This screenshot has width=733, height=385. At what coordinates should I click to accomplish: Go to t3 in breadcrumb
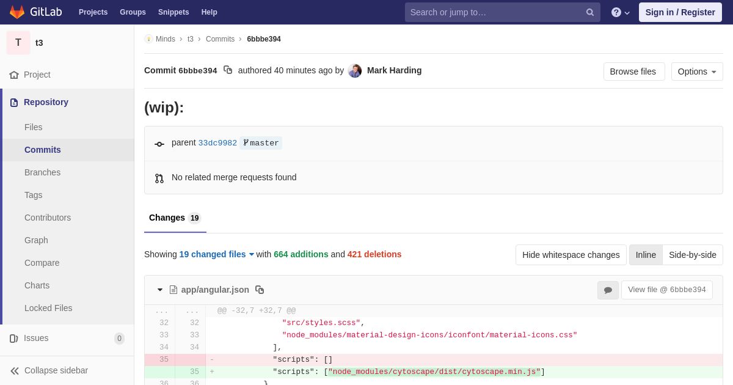[x=191, y=39]
